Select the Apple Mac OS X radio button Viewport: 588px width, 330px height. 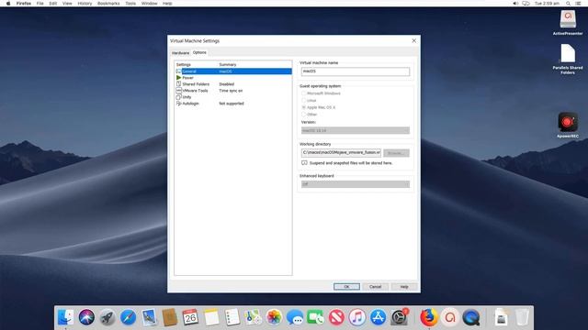[304, 107]
